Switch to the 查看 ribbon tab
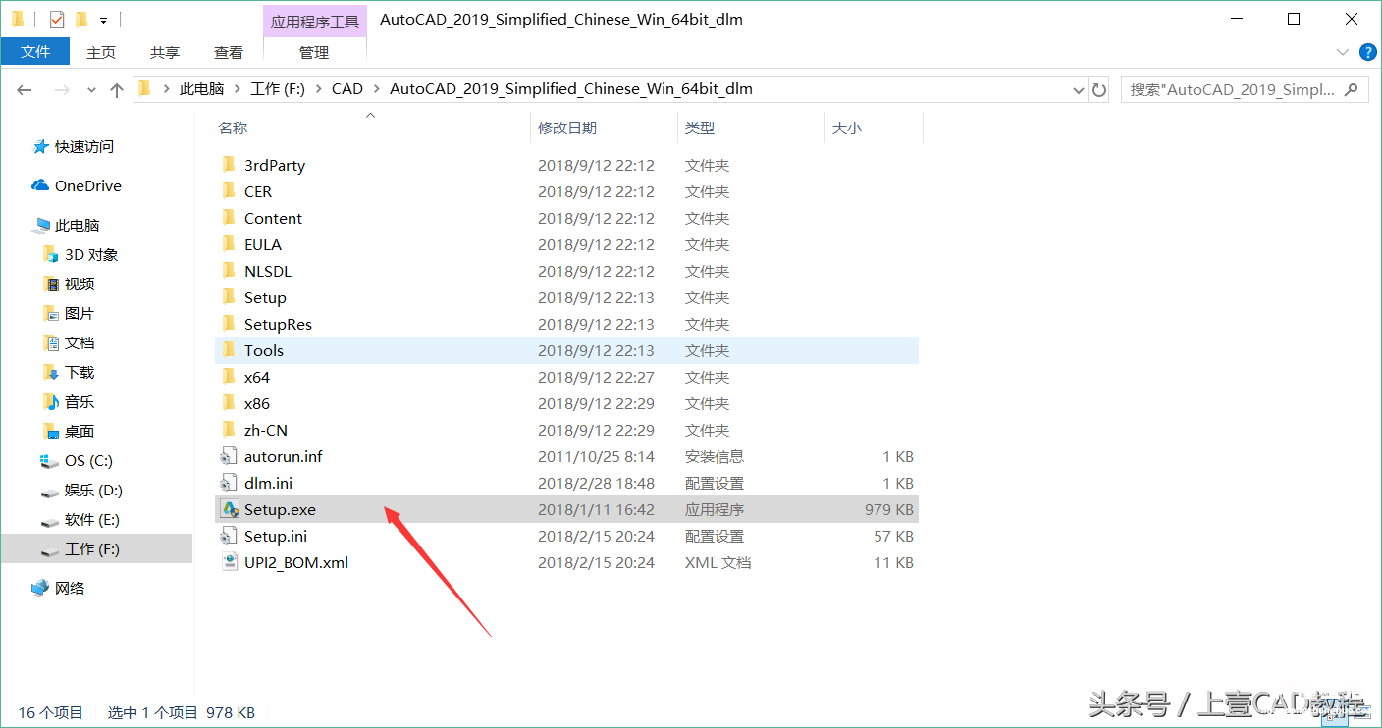The width and height of the screenshot is (1382, 728). [229, 52]
